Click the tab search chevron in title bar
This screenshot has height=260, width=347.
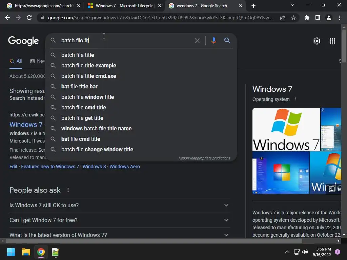pyautogui.click(x=292, y=5)
